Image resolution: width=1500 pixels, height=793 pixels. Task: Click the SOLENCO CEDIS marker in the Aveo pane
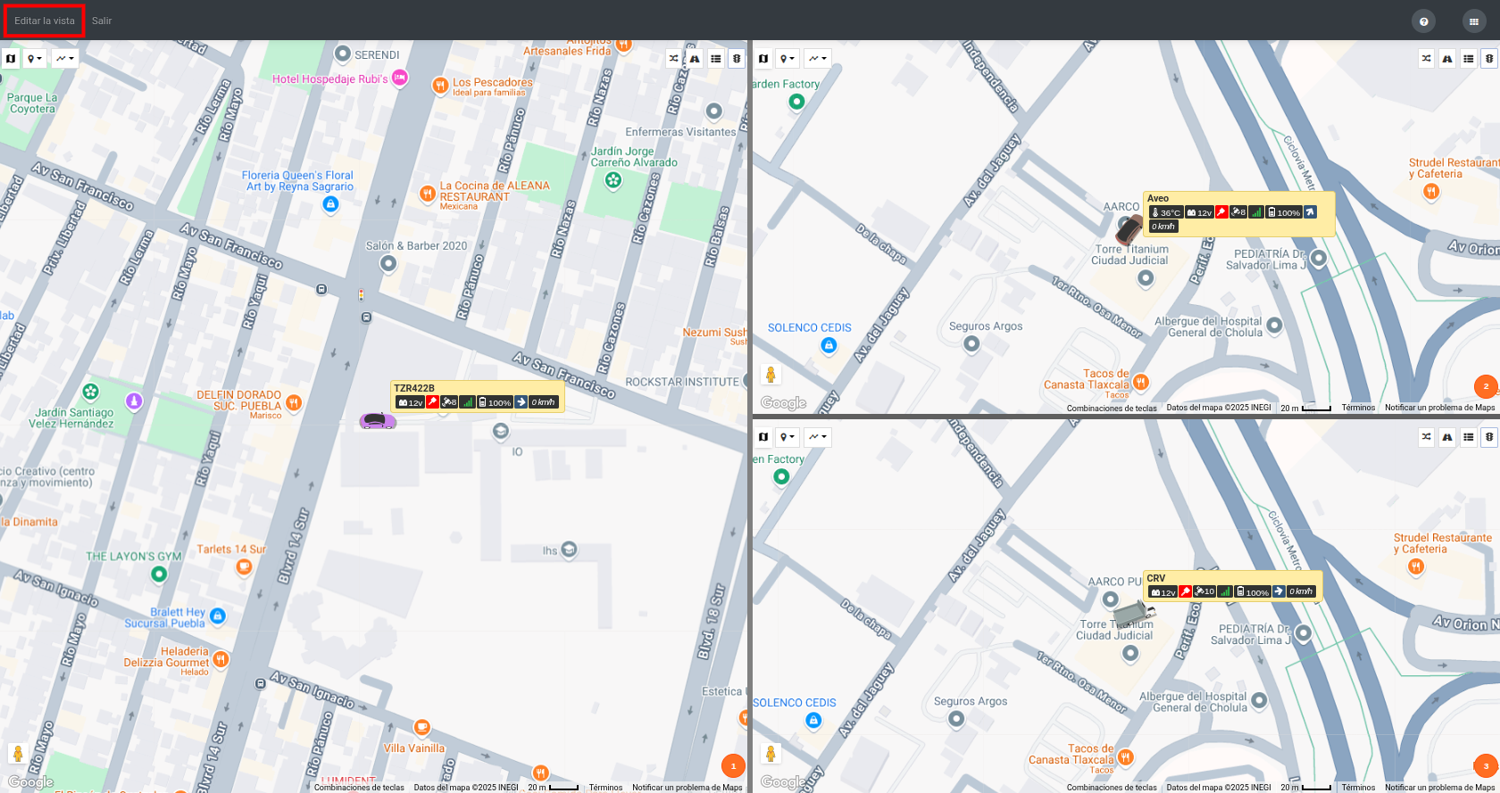coord(829,345)
